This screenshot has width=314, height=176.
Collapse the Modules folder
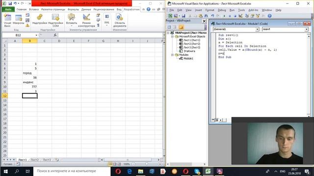click(x=172, y=55)
